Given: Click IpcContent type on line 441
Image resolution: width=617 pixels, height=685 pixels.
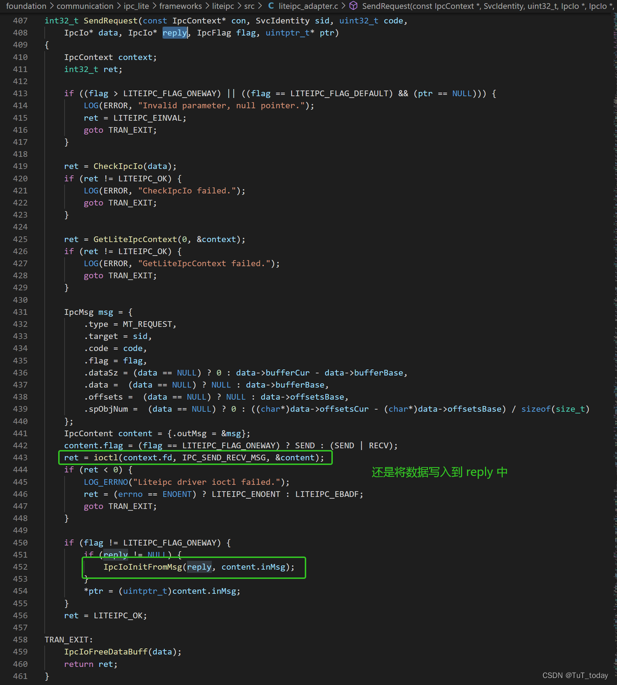Looking at the screenshot, I should pos(89,433).
